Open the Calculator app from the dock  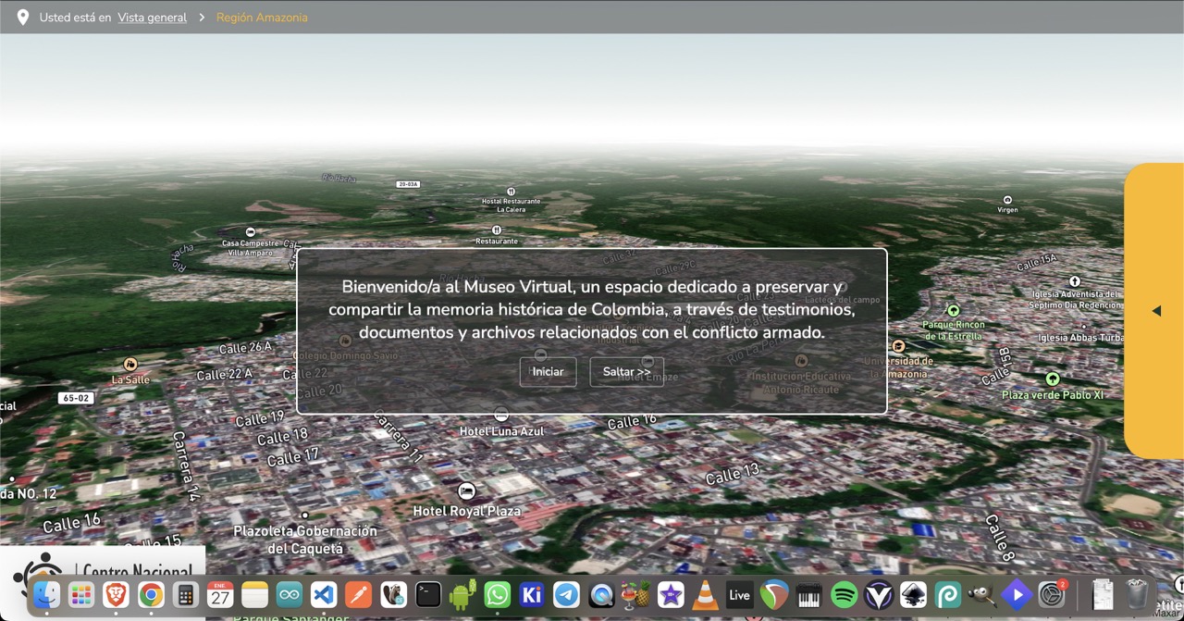(185, 595)
